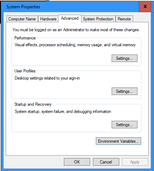Click the Administrator logon notice text
Image resolution: width=154 pixels, height=171 pixels.
[x=76, y=30]
